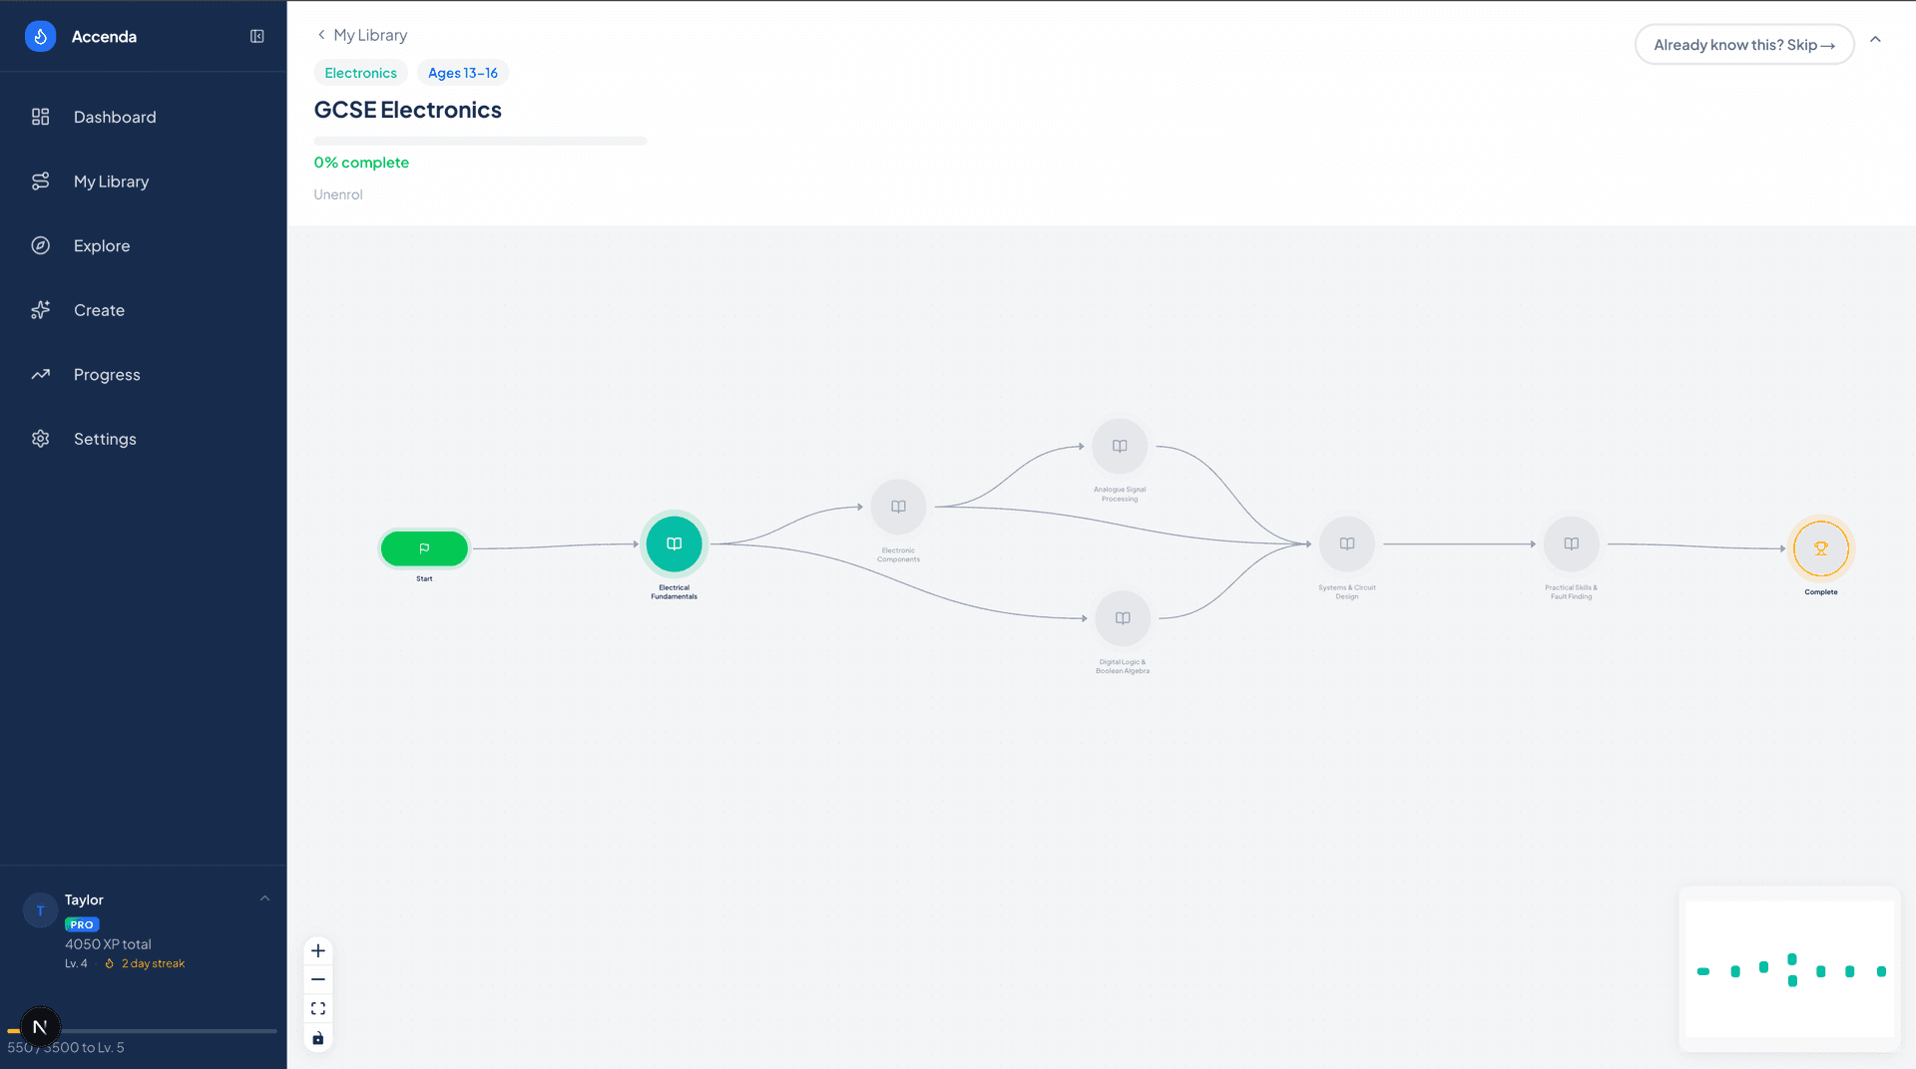Click the XP level progress bar
The image size is (1916, 1069).
click(142, 1031)
